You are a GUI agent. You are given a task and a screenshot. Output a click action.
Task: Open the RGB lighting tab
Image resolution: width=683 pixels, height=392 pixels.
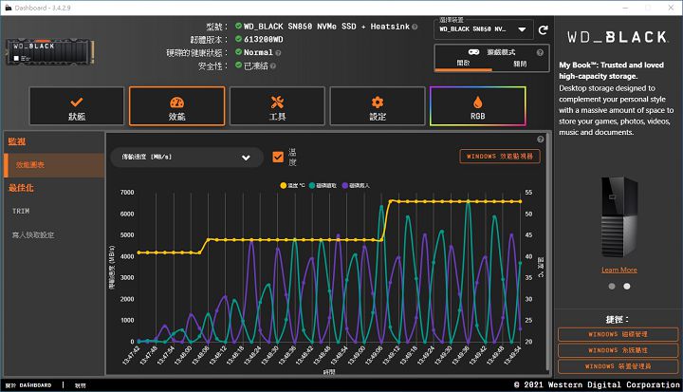(x=477, y=112)
